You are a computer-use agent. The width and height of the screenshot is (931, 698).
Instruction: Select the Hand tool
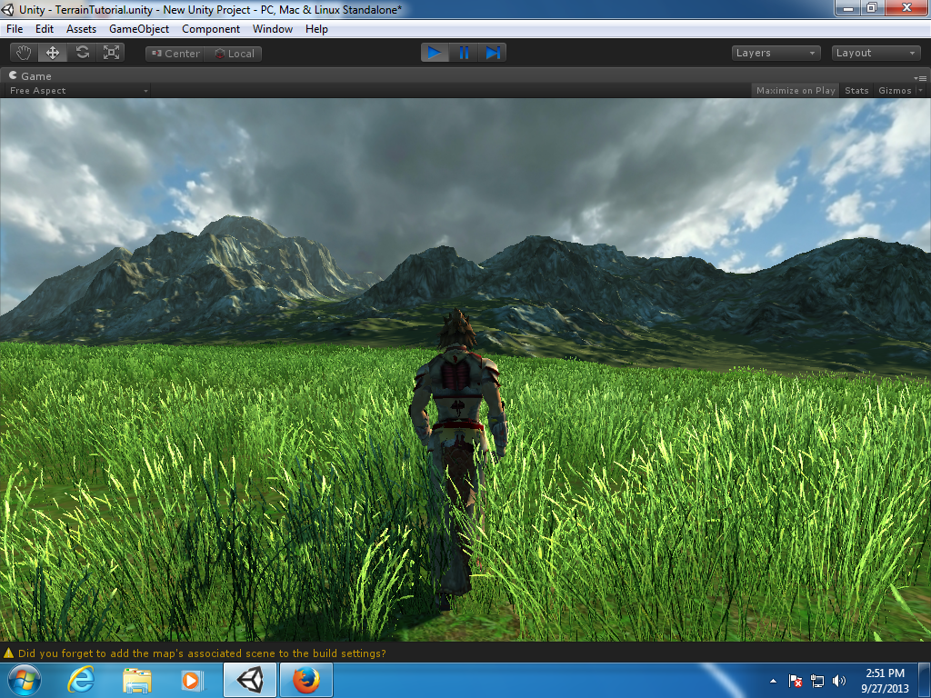[24, 53]
